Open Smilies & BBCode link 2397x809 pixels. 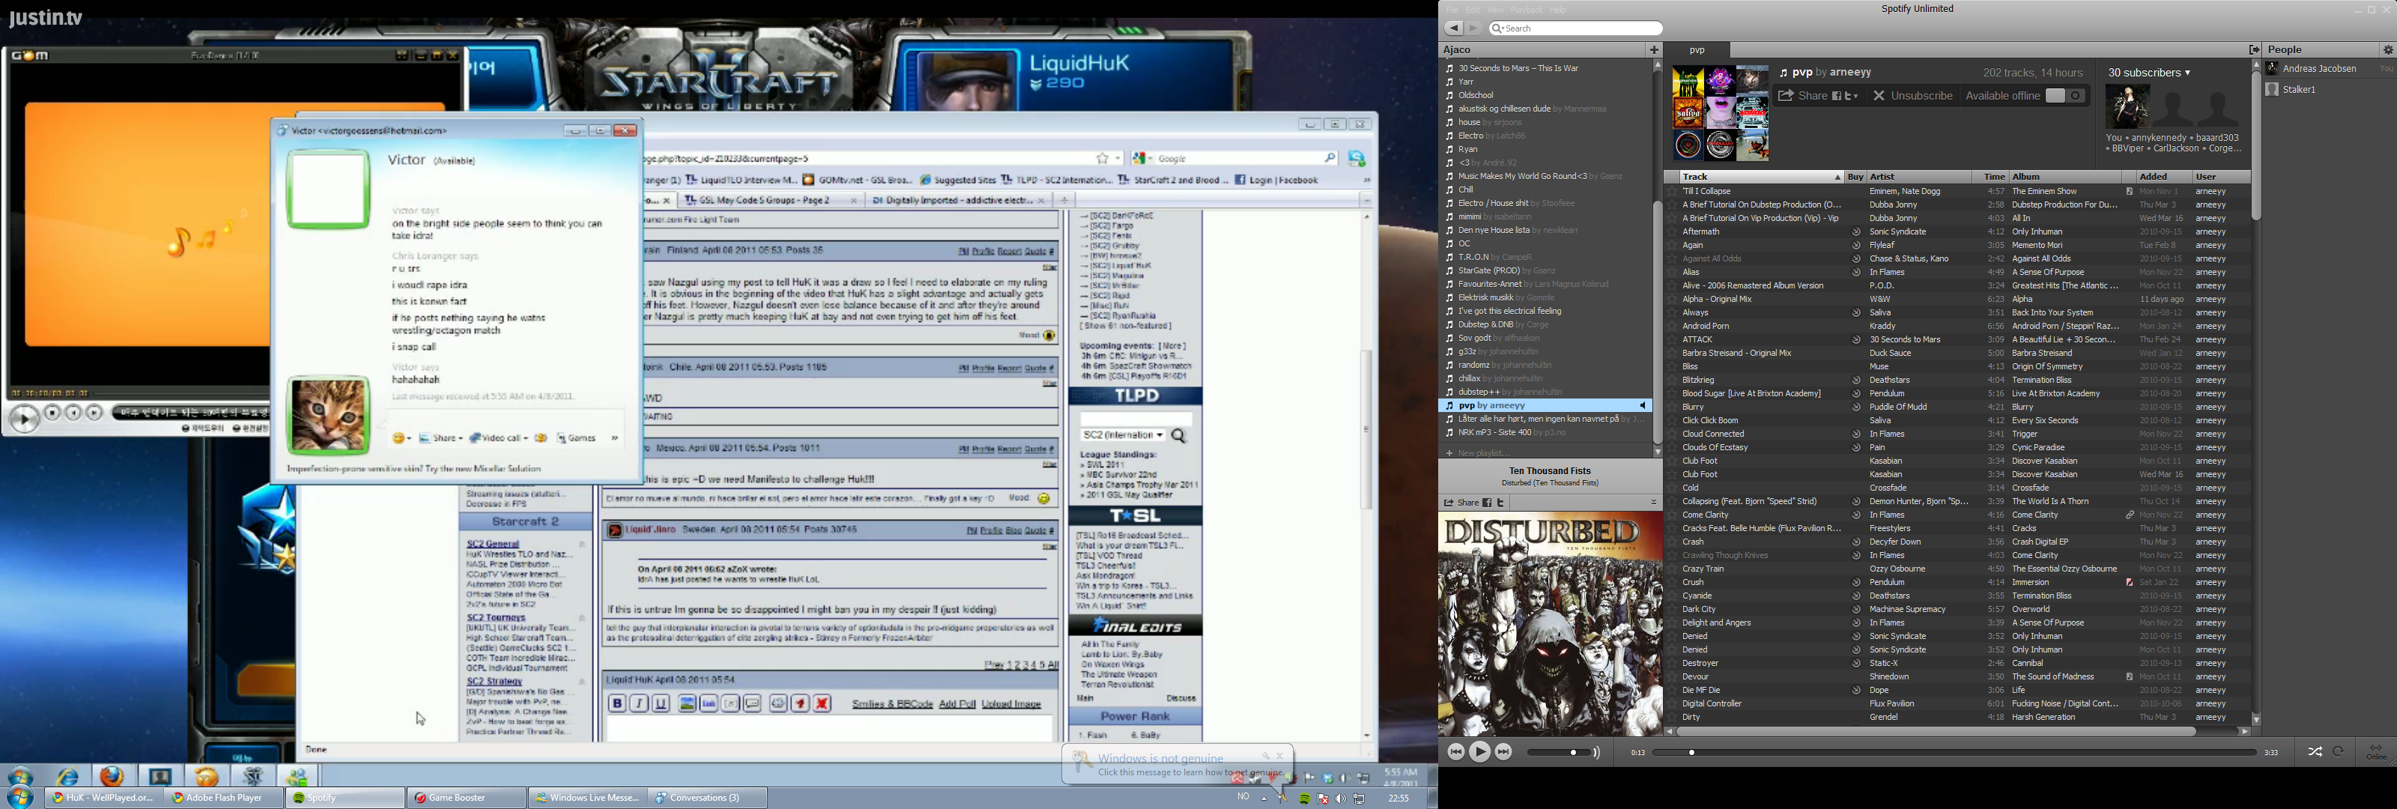[891, 704]
